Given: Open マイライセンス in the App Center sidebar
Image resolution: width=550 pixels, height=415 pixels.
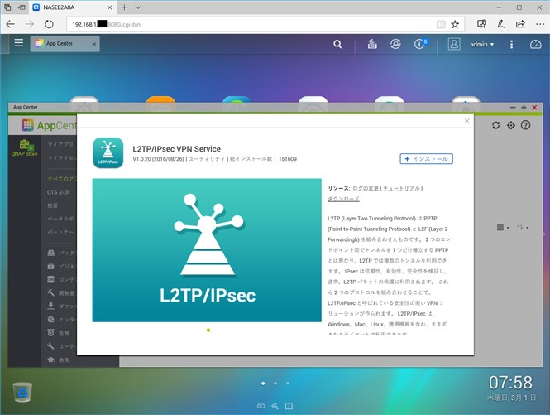Looking at the screenshot, I should coord(62,157).
